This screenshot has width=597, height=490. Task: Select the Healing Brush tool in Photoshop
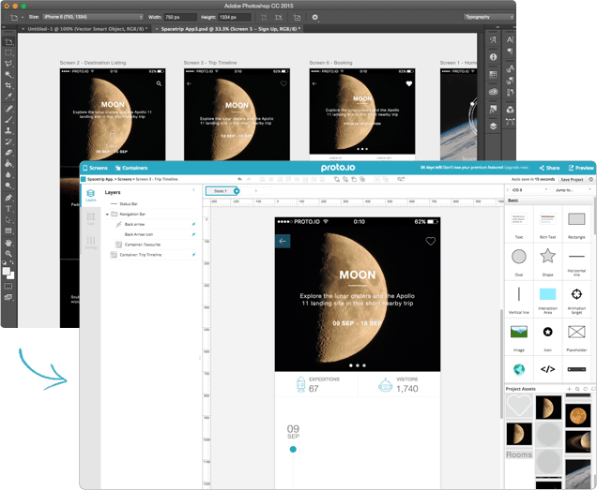(8, 109)
